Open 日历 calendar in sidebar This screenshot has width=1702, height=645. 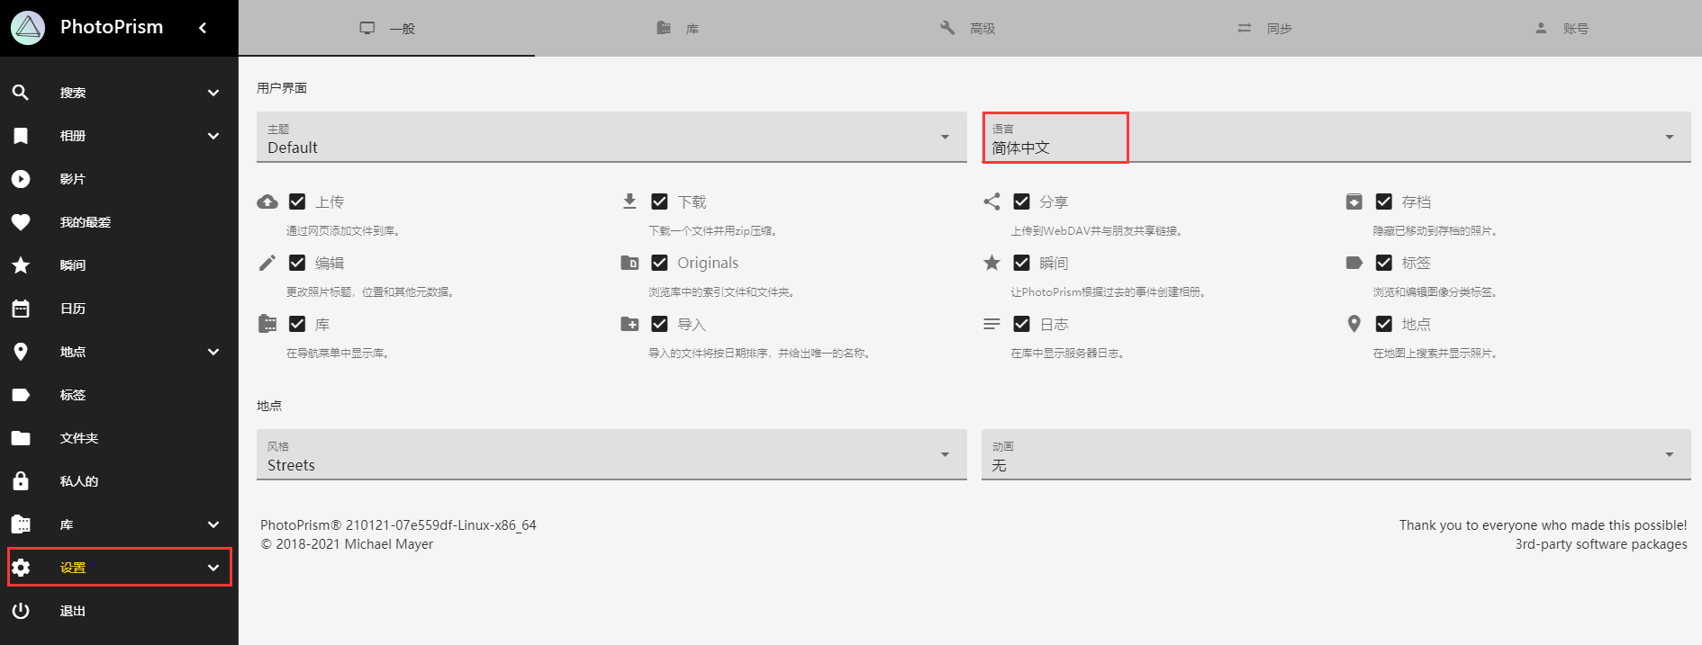pyautogui.click(x=119, y=309)
